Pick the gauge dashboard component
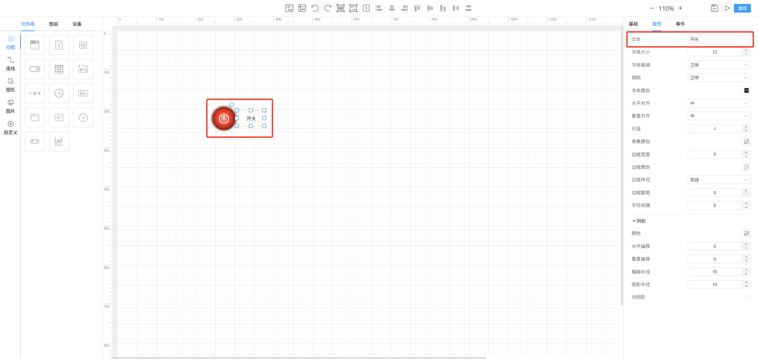The height and width of the screenshot is (359, 758). click(83, 117)
